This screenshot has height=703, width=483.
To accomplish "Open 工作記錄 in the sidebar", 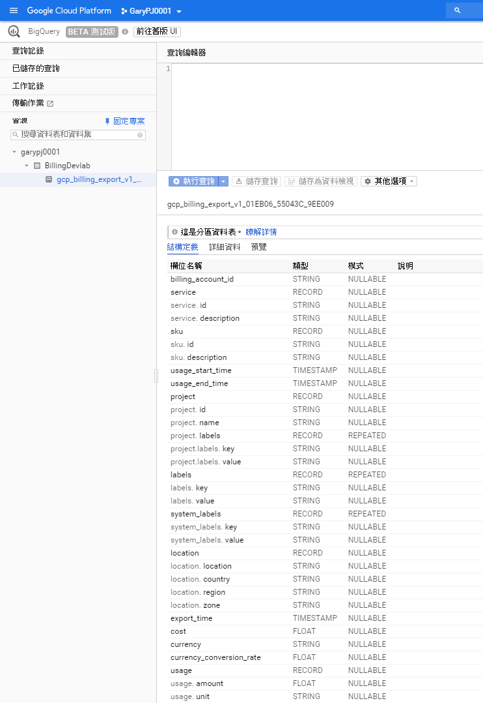I will coord(28,85).
